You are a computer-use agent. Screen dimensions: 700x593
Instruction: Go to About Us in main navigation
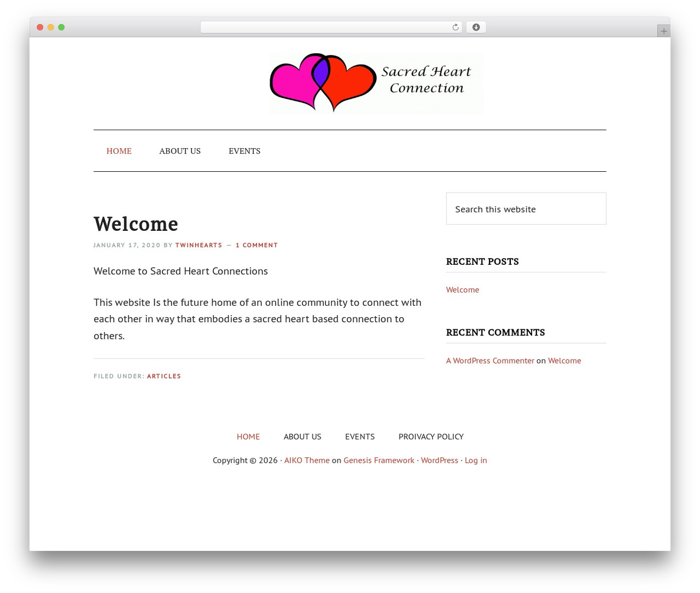click(180, 151)
